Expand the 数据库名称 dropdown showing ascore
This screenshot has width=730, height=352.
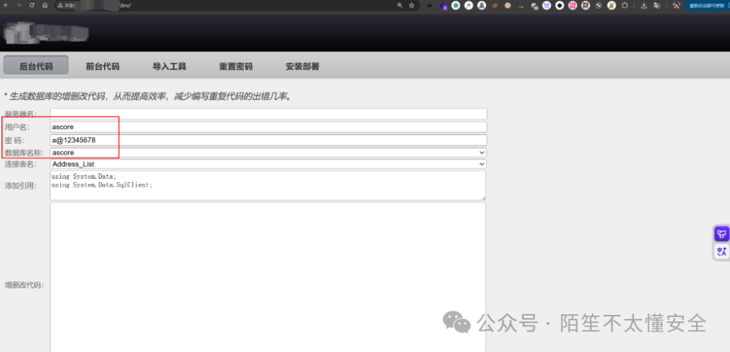point(268,152)
